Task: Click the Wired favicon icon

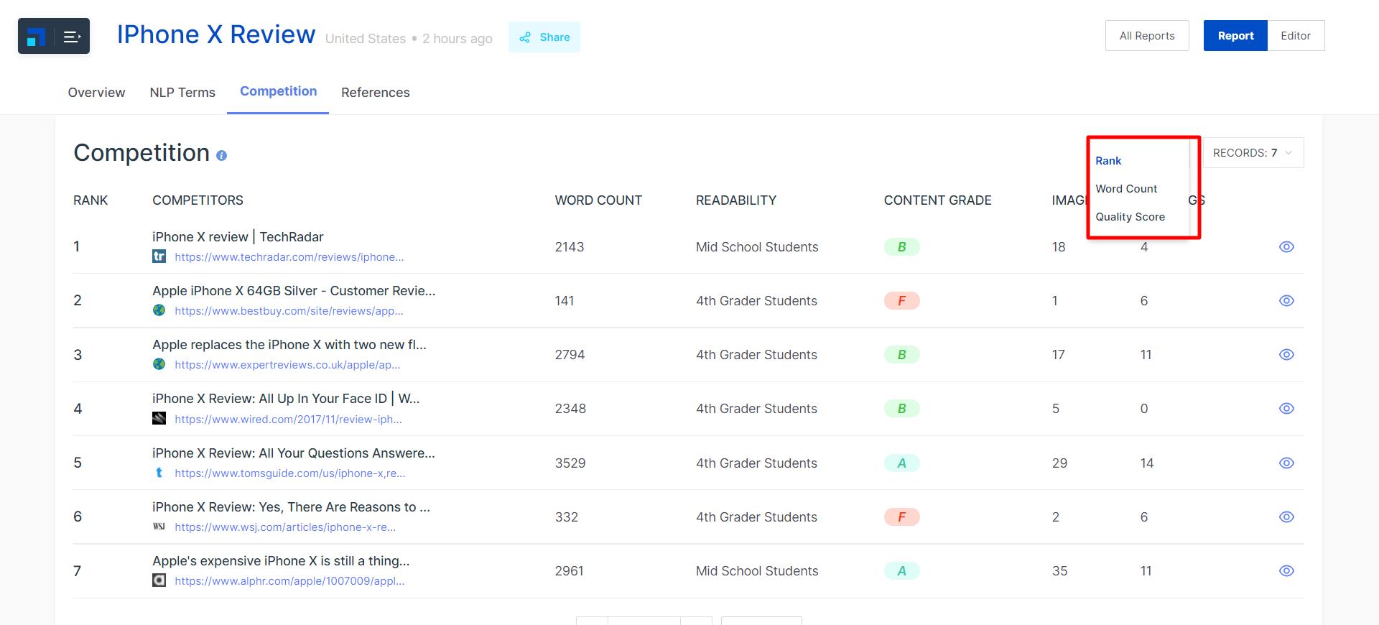Action: 159,418
